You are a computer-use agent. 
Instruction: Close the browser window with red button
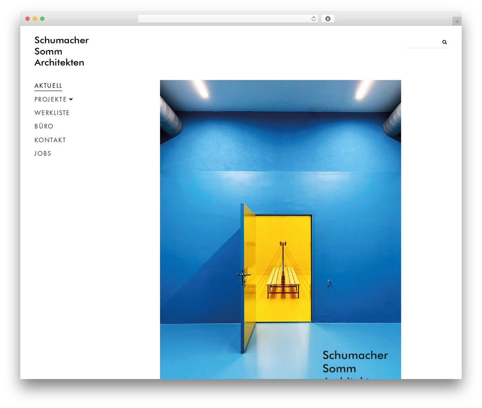click(27, 19)
